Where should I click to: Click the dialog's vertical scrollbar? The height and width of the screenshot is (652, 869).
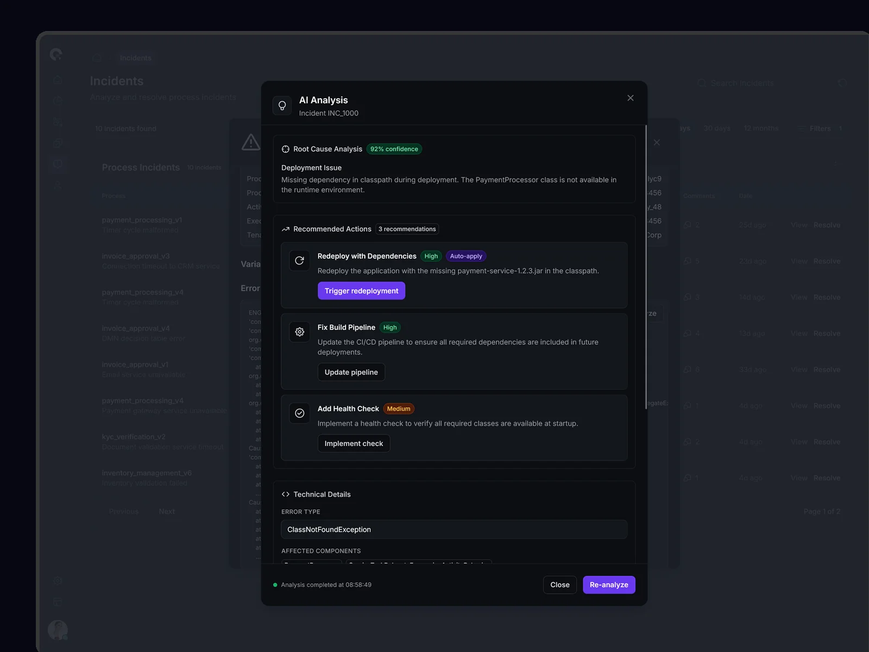646,266
